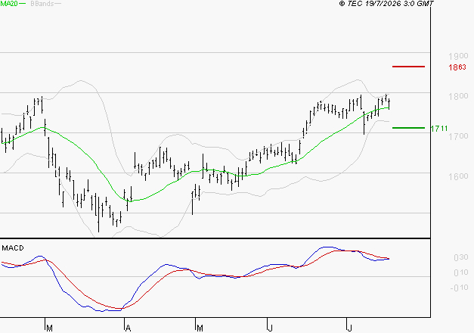
Task: Click the green 1711 support line
Action: coord(408,128)
